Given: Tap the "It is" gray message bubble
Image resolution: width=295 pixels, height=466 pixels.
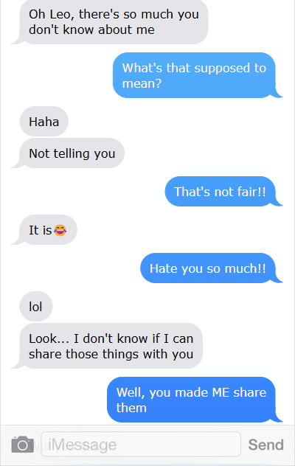Looking at the screenshot, I should [x=48, y=230].
